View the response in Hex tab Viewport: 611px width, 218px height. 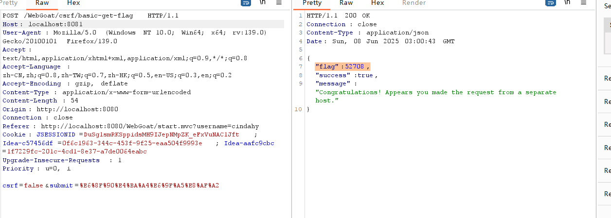click(377, 3)
